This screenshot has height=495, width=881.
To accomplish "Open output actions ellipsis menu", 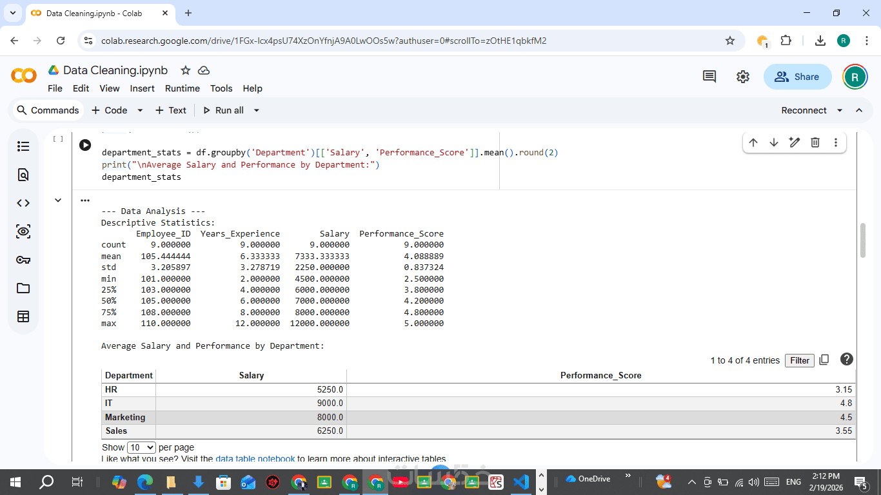I will [x=85, y=200].
